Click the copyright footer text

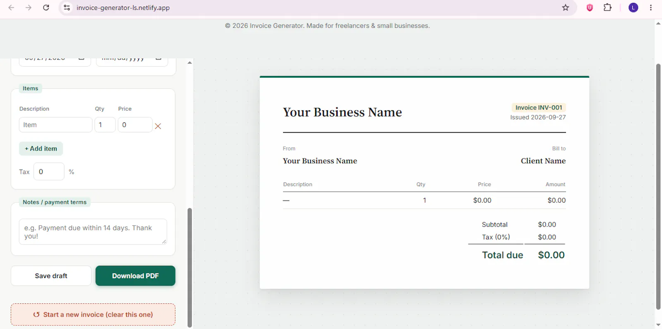pyautogui.click(x=327, y=26)
